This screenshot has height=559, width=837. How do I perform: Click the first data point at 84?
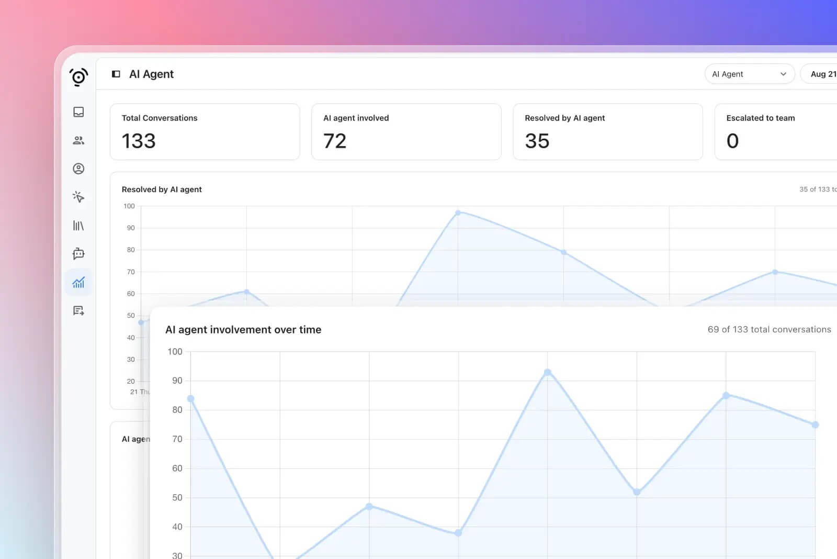(190, 399)
